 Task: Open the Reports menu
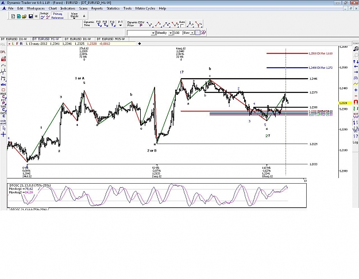(x=97, y=8)
